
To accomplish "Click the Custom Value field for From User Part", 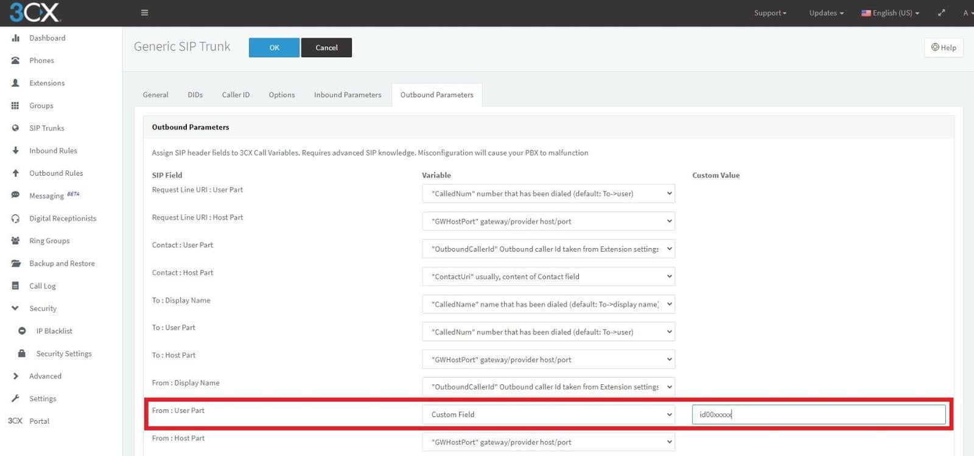I will [x=819, y=415].
